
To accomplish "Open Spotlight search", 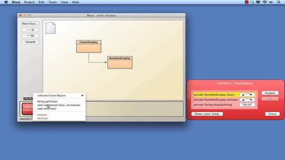I will tap(279, 2).
